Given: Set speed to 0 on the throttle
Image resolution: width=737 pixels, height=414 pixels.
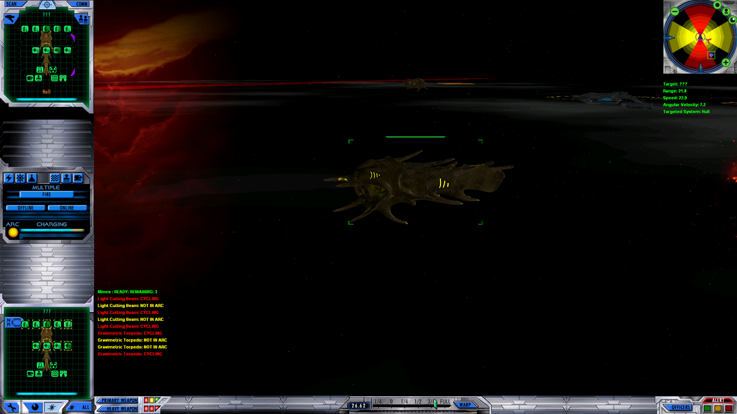Looking at the screenshot, I should click(392, 401).
